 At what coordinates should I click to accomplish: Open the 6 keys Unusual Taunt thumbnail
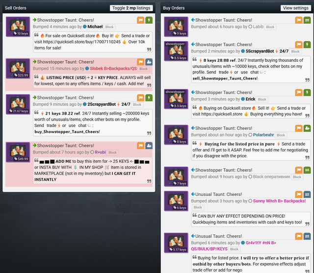176,201
